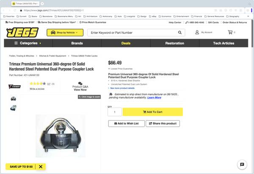Click the Write a review link
254x174 pixels.
(37, 88)
